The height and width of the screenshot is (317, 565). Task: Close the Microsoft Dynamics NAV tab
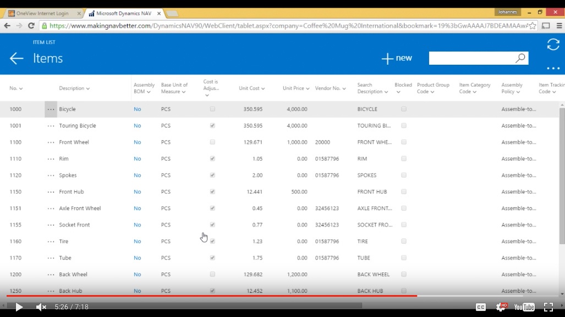click(159, 13)
